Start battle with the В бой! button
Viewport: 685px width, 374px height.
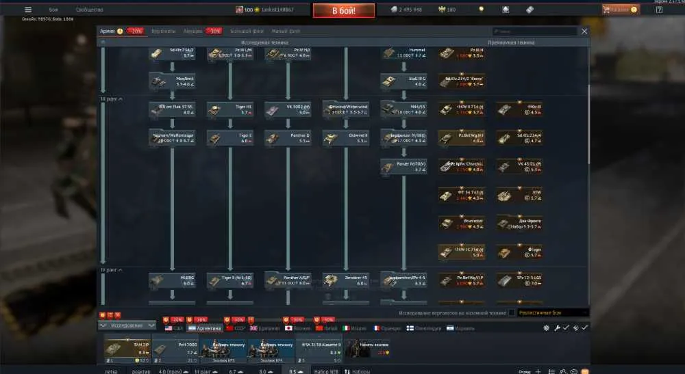pyautogui.click(x=344, y=10)
